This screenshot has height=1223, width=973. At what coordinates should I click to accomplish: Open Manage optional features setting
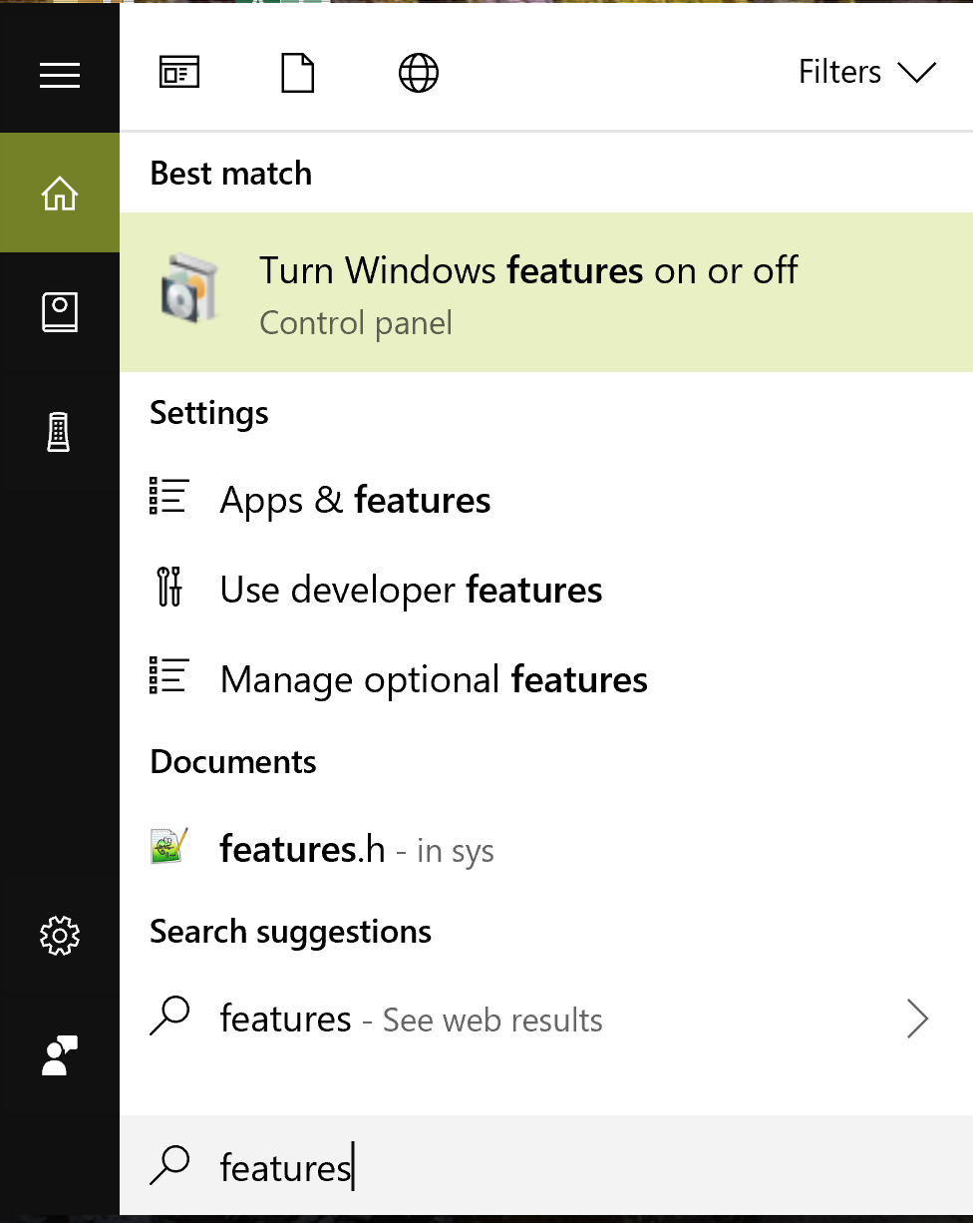546,678
